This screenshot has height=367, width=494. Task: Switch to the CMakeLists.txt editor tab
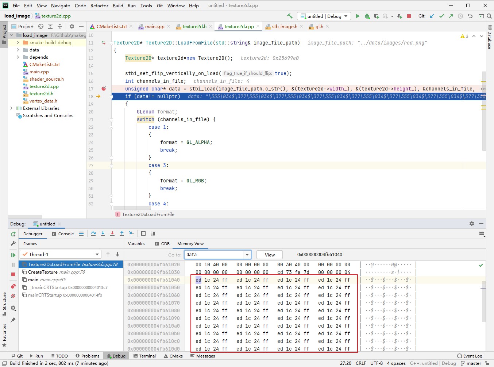[112, 26]
